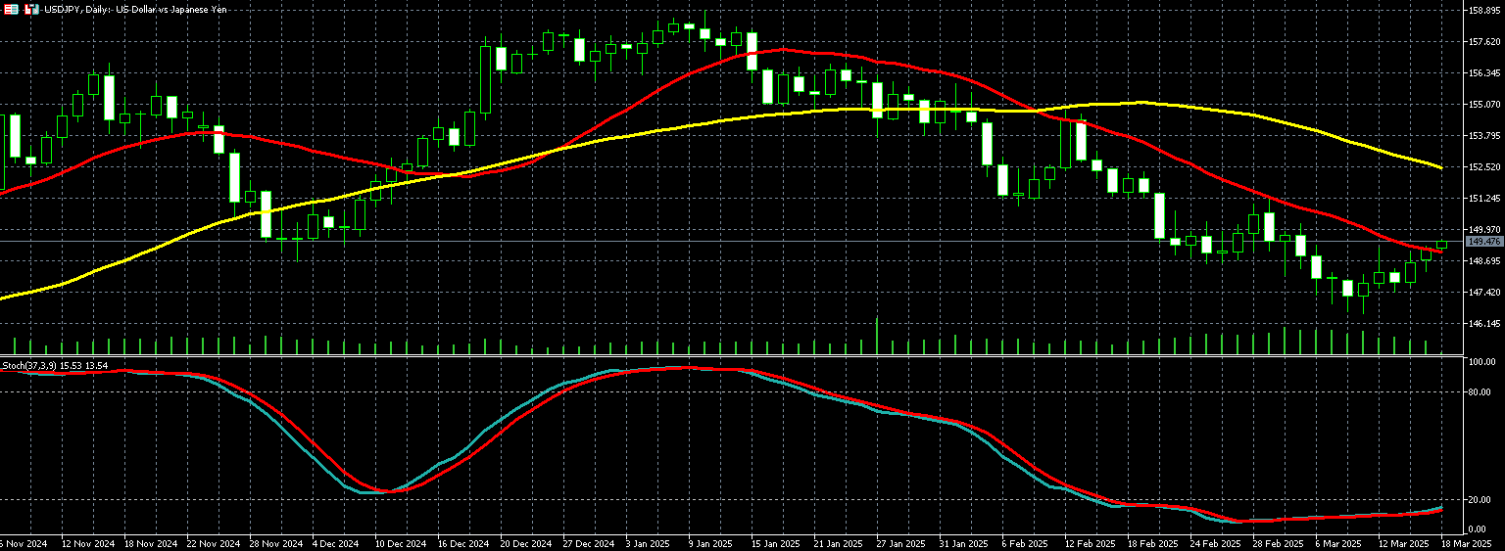This screenshot has height=551, width=1505.
Task: Click the 12 Nov 2024 date label
Action: (x=86, y=543)
